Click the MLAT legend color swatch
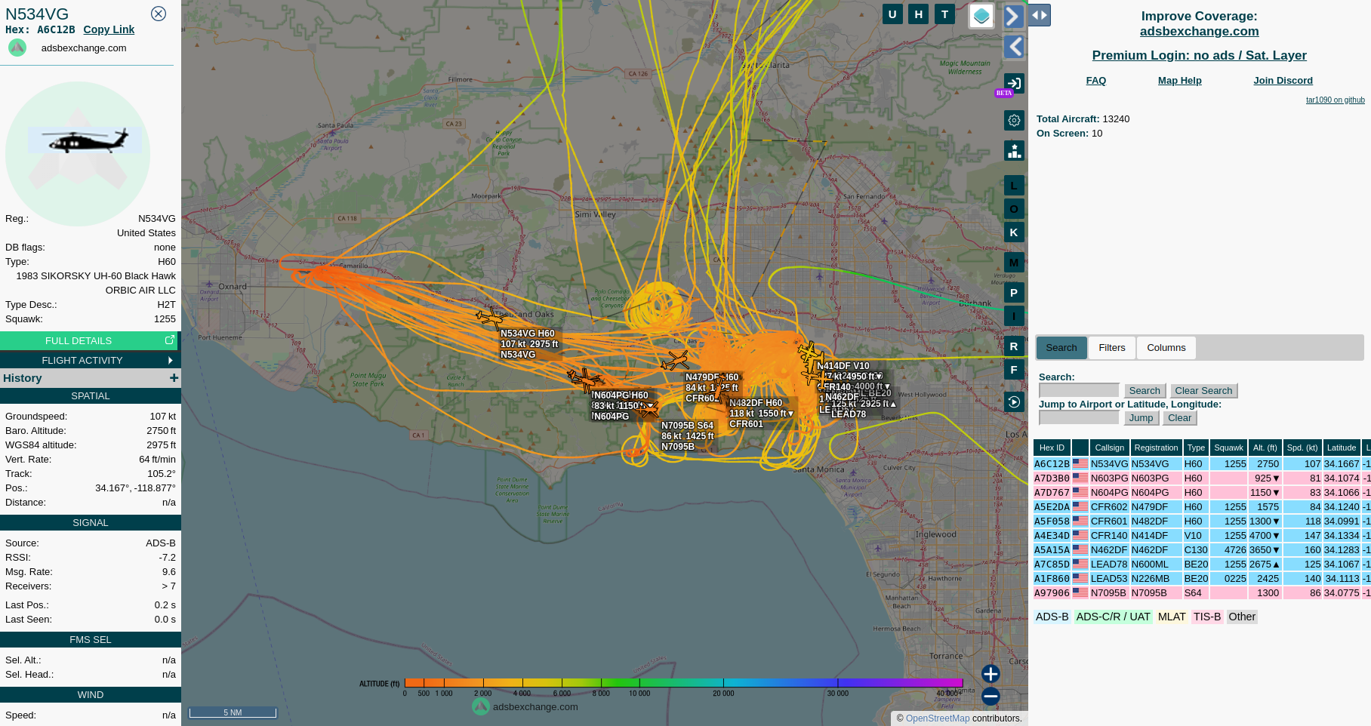The width and height of the screenshot is (1371, 726). [x=1172, y=617]
